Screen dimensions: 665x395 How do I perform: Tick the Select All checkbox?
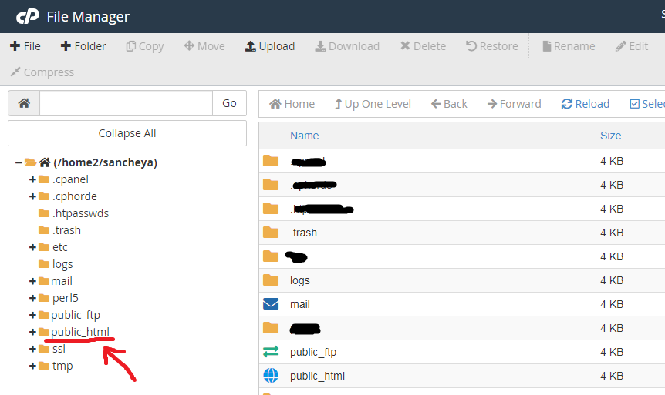[x=635, y=104]
